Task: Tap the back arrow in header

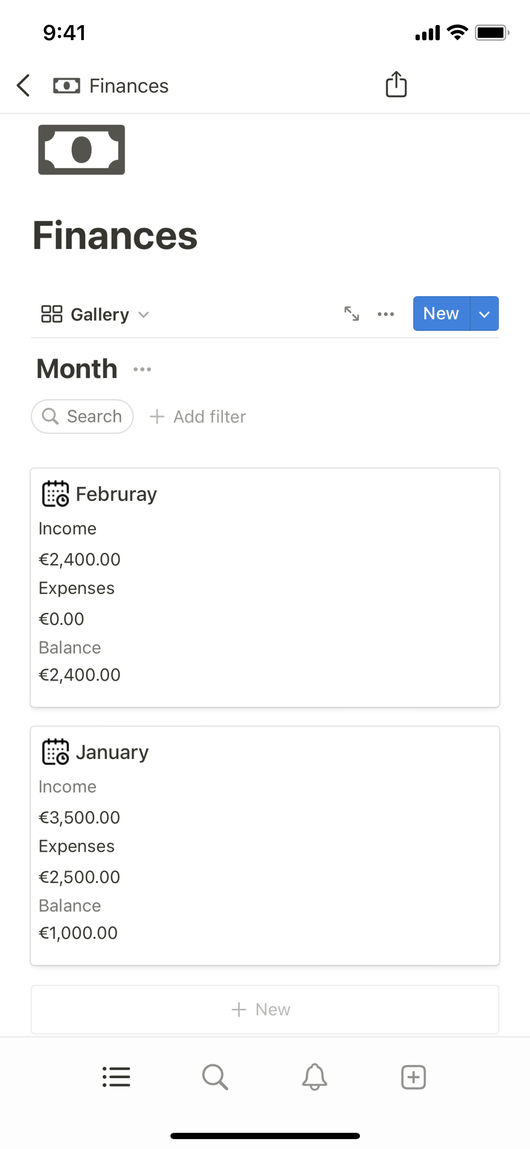Action: tap(24, 86)
